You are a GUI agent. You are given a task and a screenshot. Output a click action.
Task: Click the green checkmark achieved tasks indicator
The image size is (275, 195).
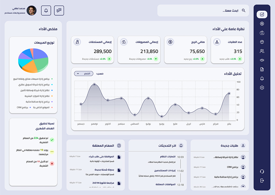coord(52,140)
